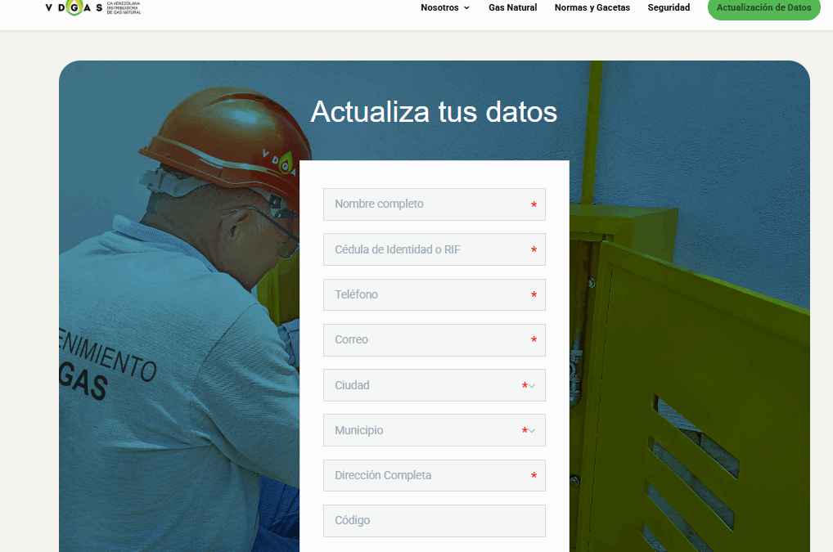Expand the Municipio dropdown list
The width and height of the screenshot is (833, 552).
pyautogui.click(x=434, y=430)
